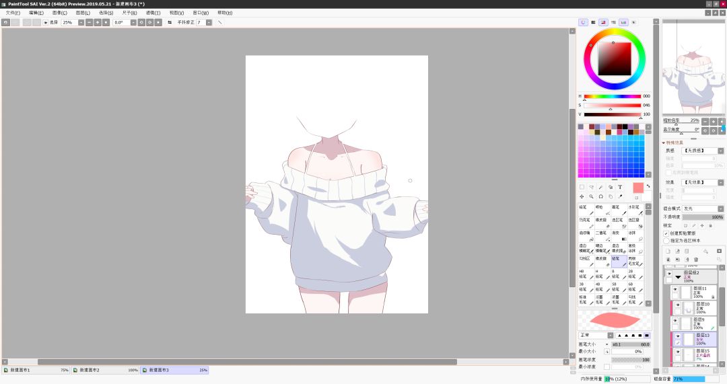
Task: Select the Eyedropper color picker tool
Action: [x=620, y=196]
